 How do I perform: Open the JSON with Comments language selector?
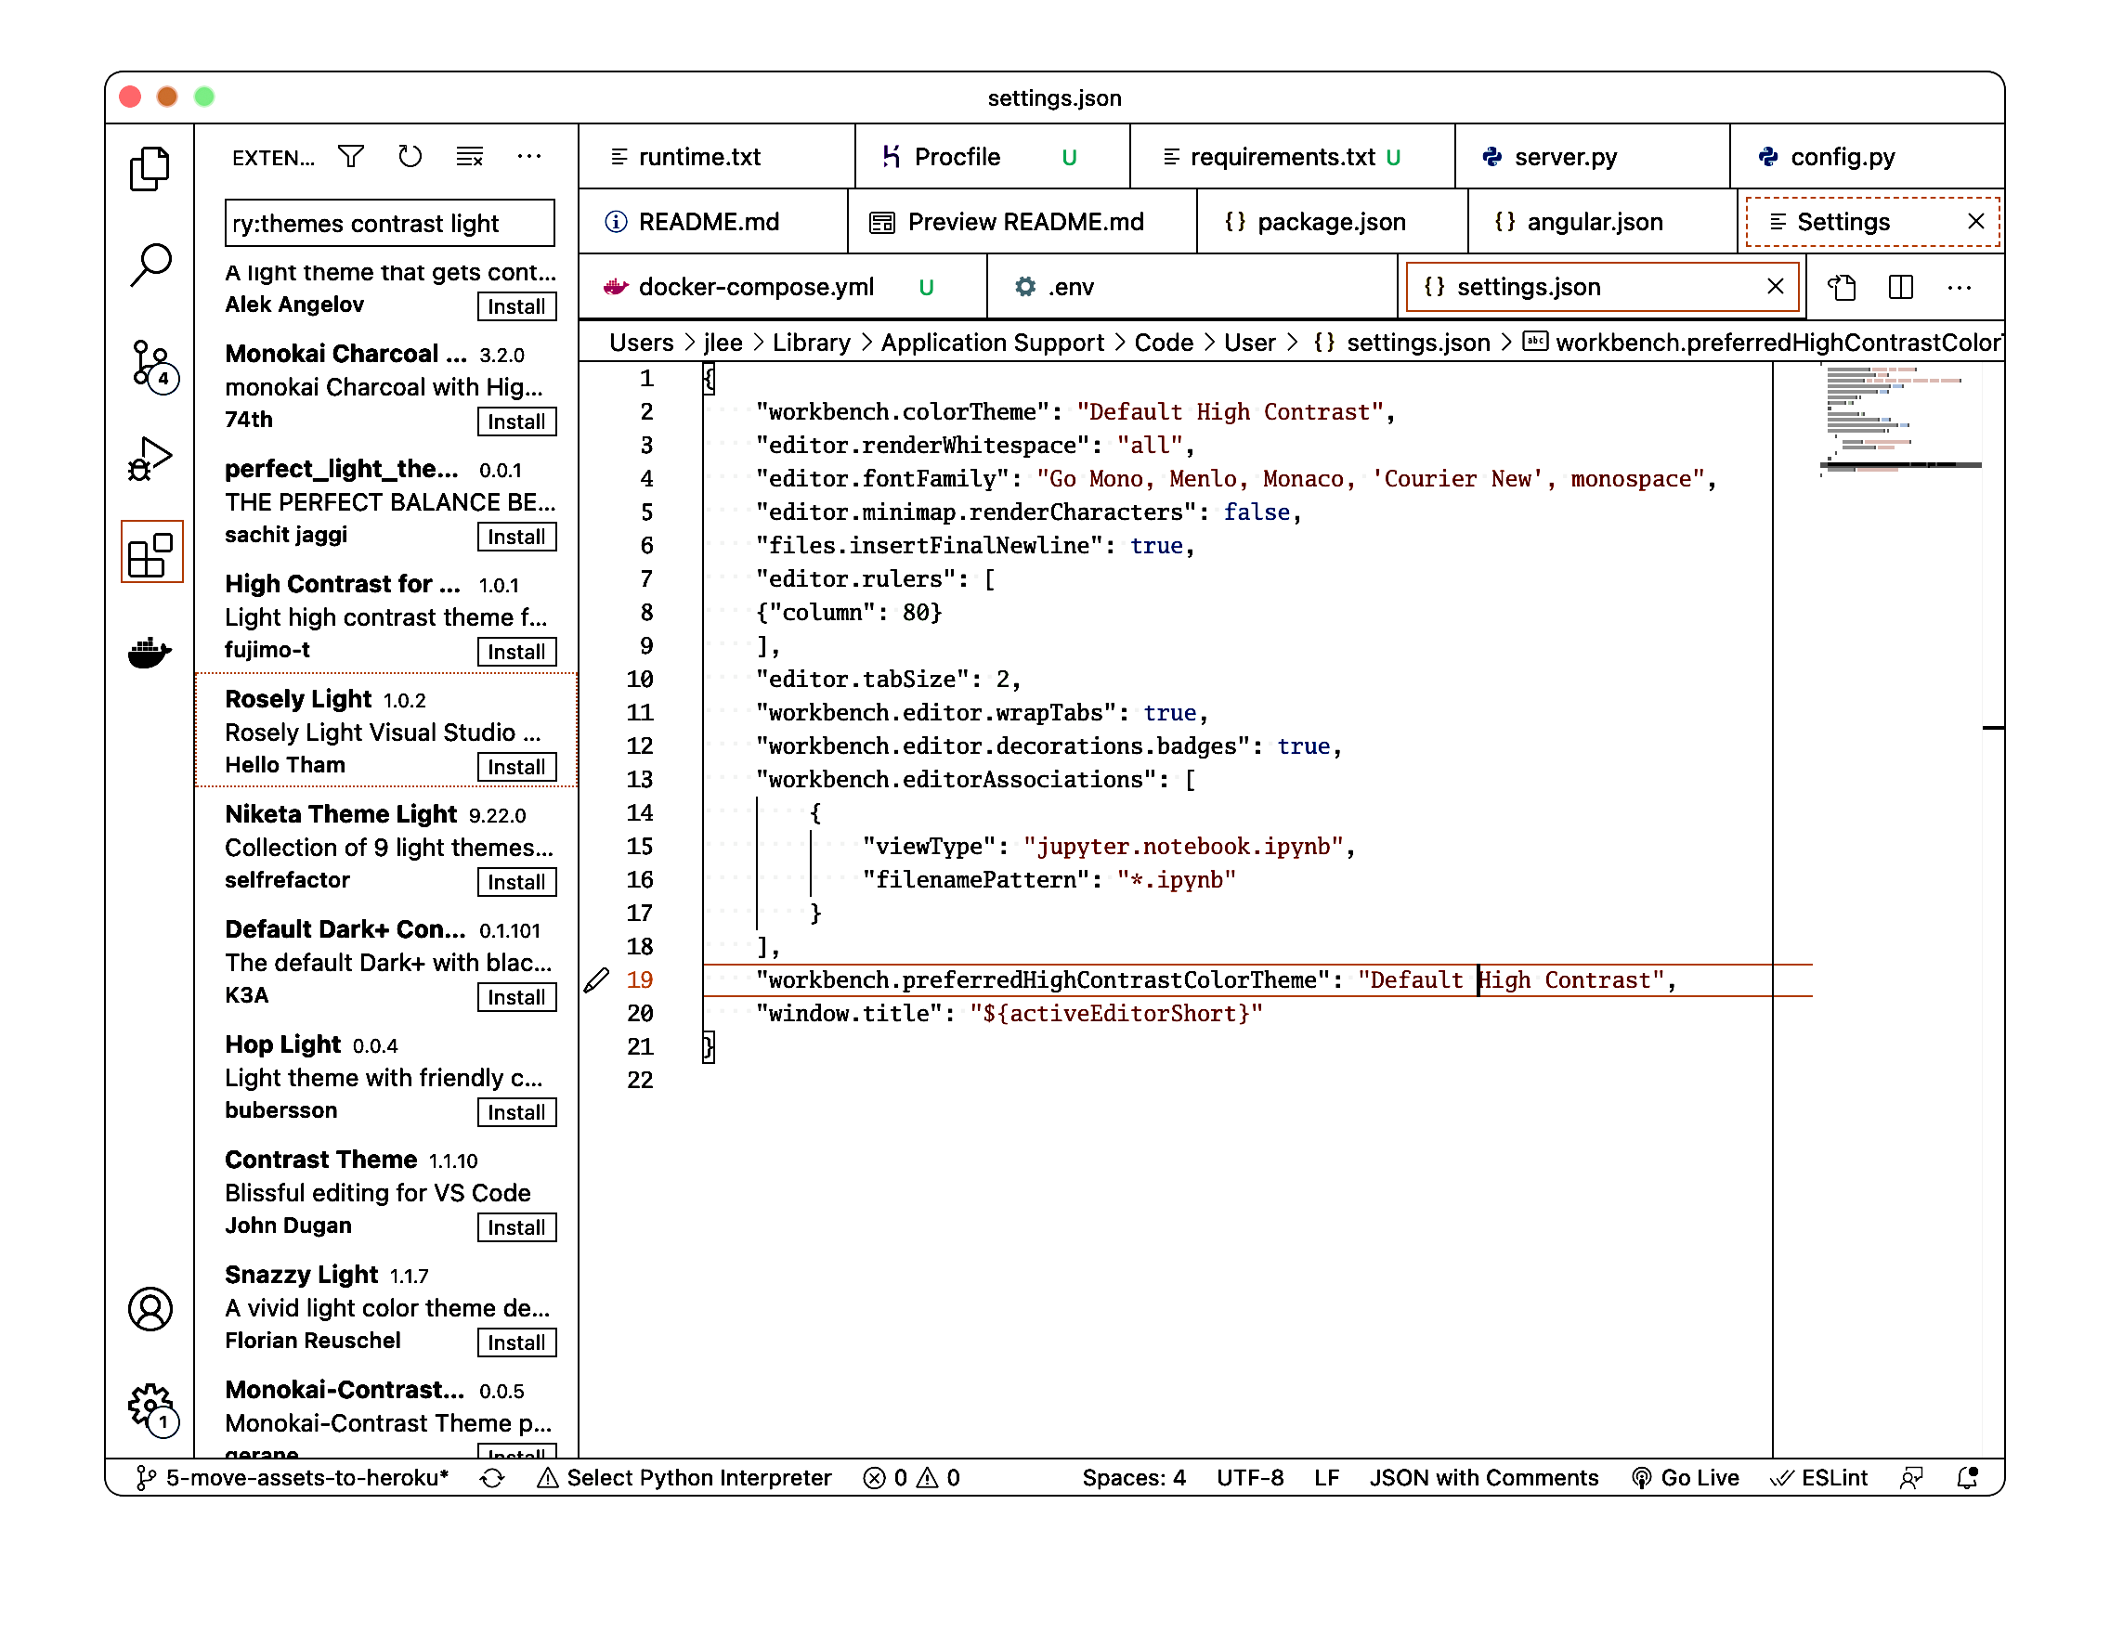click(1484, 1477)
